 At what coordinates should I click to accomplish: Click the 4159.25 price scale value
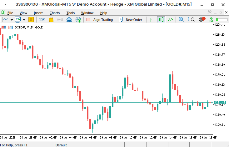(x=220, y=95)
